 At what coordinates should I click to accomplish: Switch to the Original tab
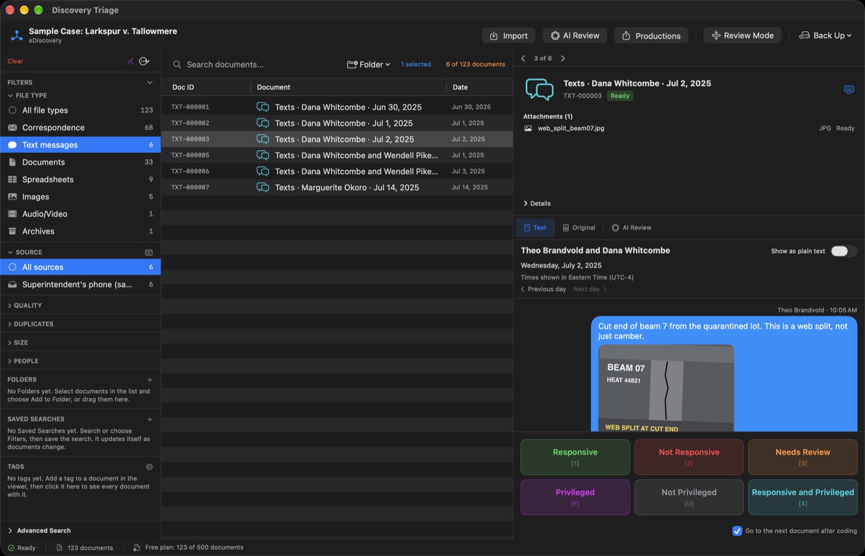point(578,228)
